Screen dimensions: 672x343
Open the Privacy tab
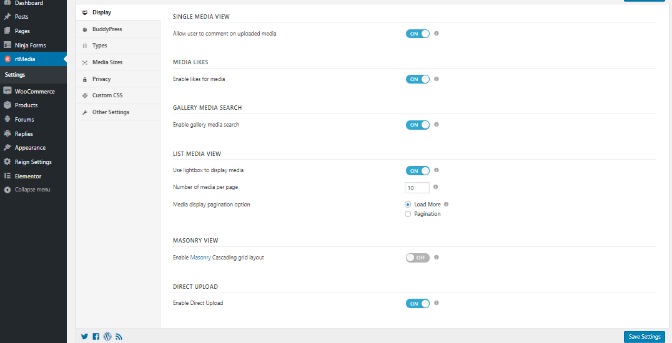pos(118,79)
